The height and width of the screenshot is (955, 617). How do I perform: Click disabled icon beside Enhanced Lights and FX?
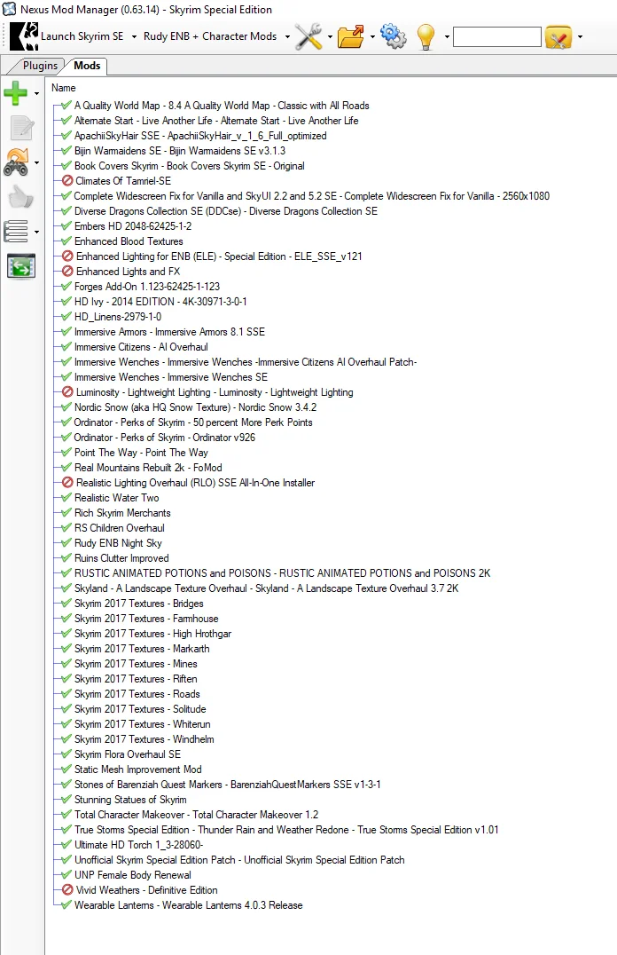click(x=67, y=271)
